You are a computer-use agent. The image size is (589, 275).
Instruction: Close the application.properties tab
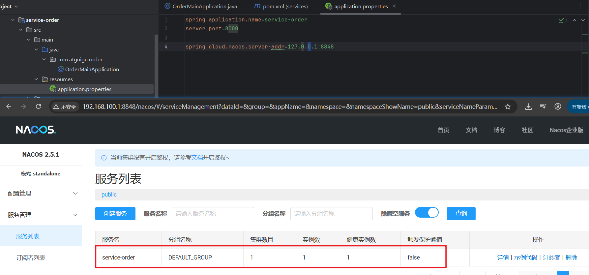(394, 6)
